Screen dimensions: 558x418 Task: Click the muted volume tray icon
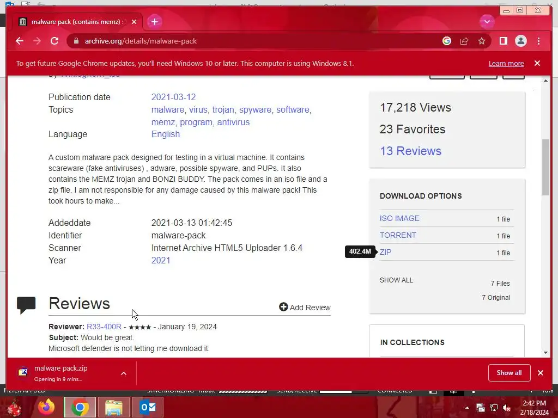[507, 408]
